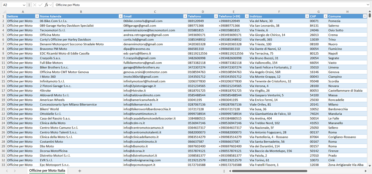Select the cell 'Officina Moto CMT Motor Genova'
The height and width of the screenshot is (174, 372).
pos(81,72)
